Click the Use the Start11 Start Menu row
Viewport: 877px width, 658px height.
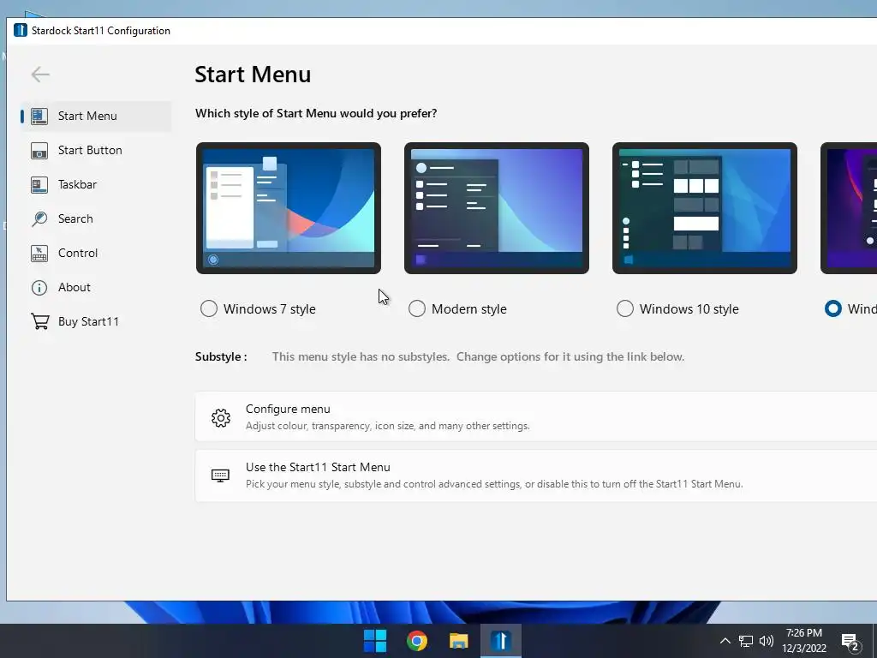pos(536,476)
